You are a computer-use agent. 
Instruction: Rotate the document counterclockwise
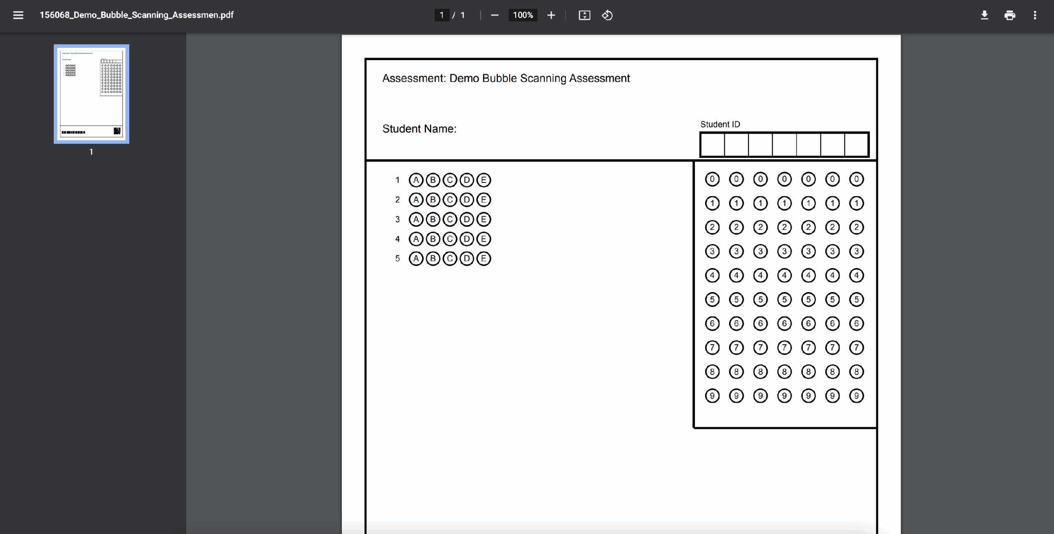[x=607, y=15]
